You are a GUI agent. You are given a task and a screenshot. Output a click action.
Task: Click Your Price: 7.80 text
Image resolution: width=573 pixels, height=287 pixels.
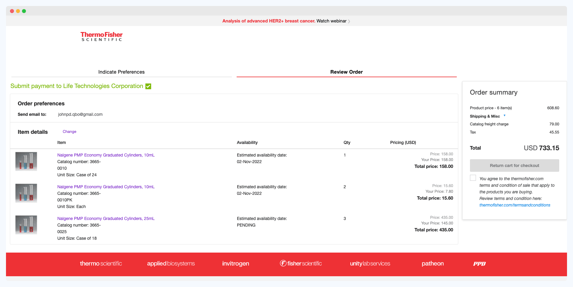pos(439,192)
